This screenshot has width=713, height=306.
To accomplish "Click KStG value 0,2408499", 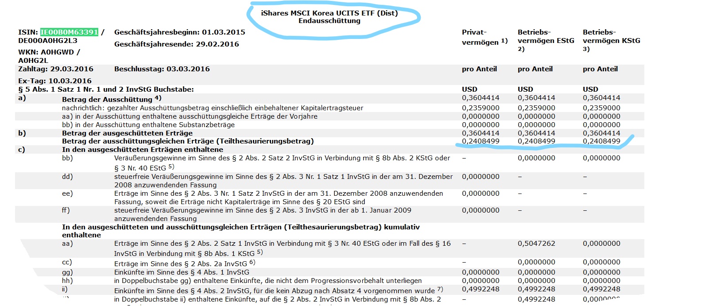I will (x=601, y=141).
